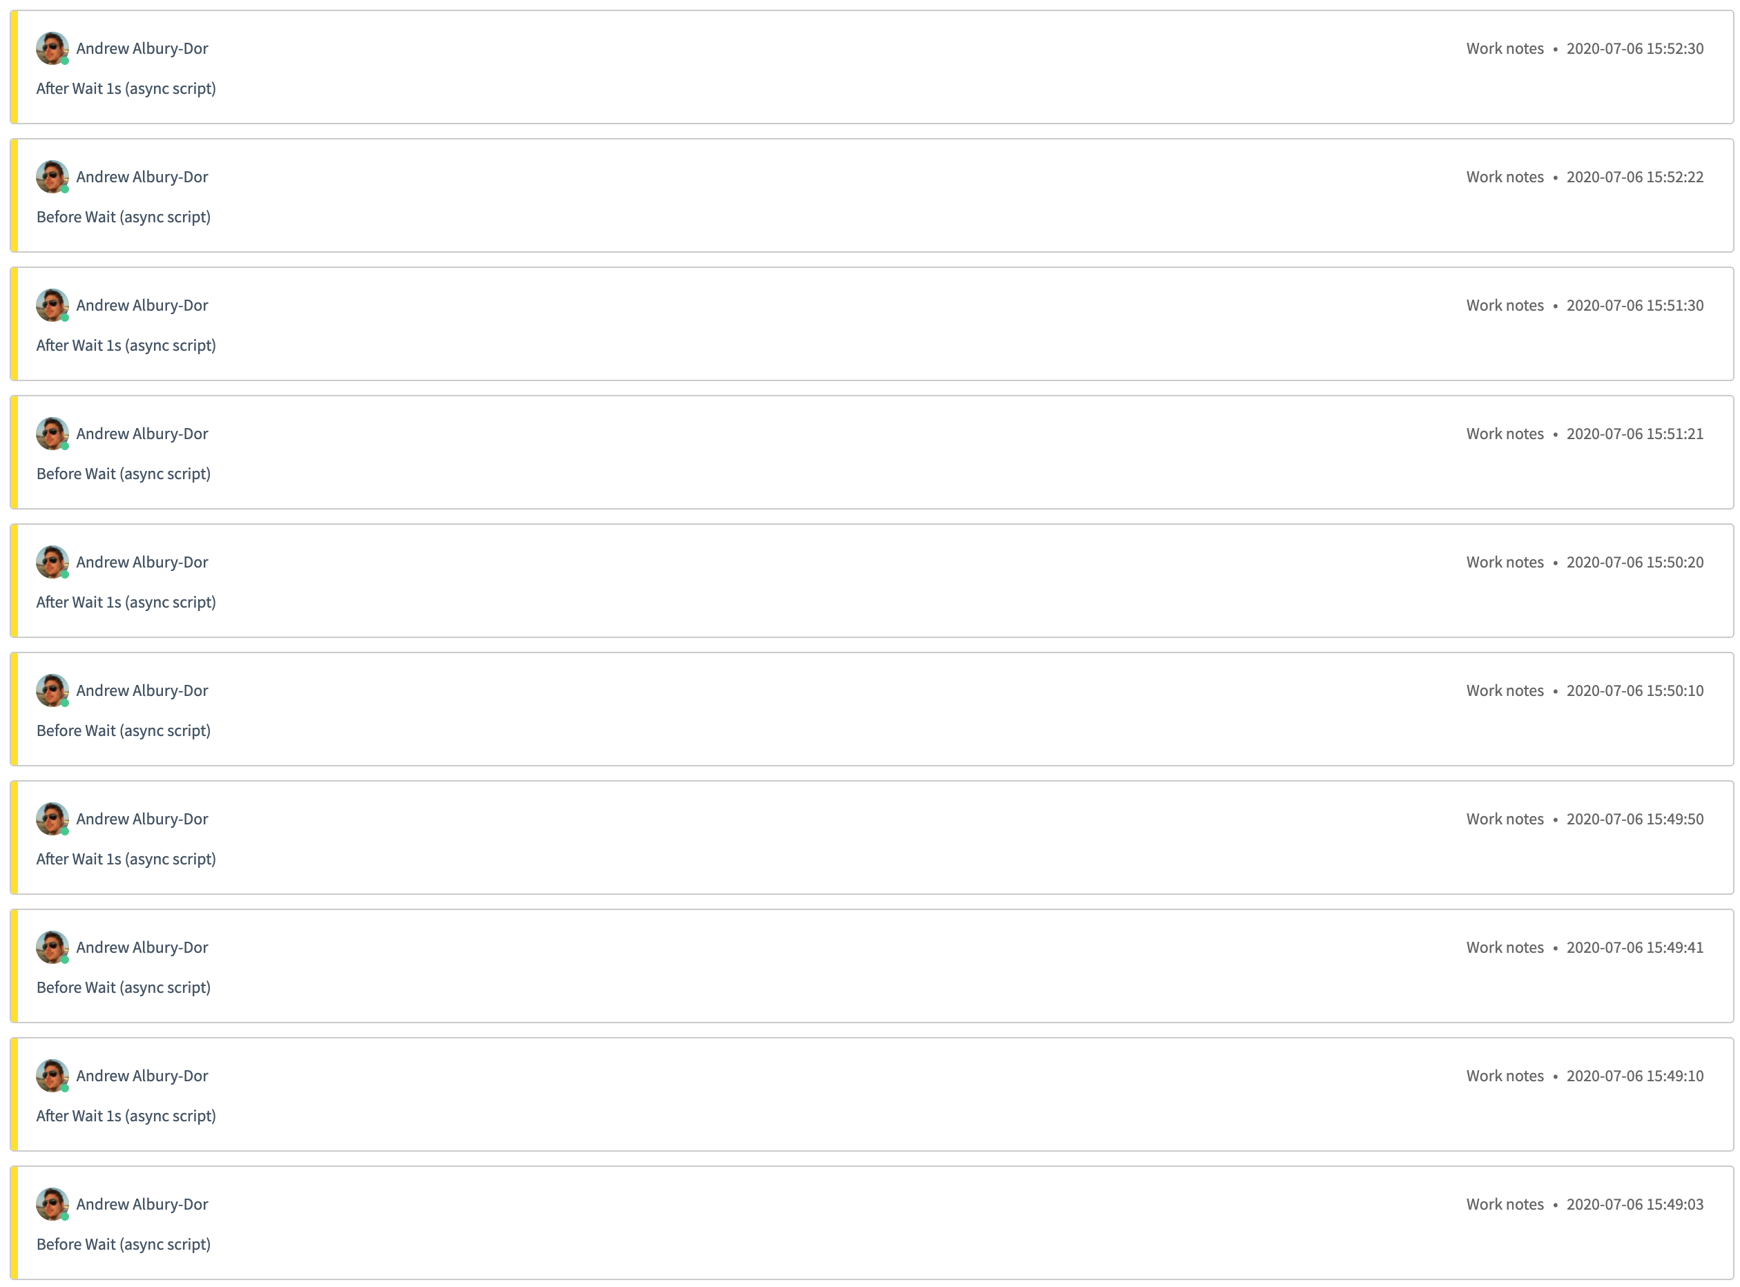The width and height of the screenshot is (1740, 1287).
Task: Select the timestamp 2020-07-06 15:52:22
Action: pyautogui.click(x=1635, y=177)
